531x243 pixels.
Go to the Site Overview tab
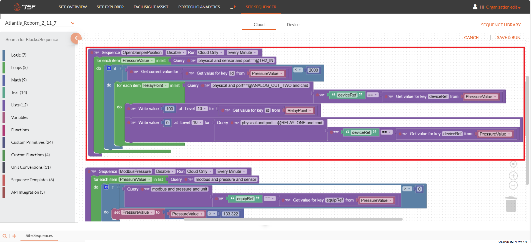point(73,7)
